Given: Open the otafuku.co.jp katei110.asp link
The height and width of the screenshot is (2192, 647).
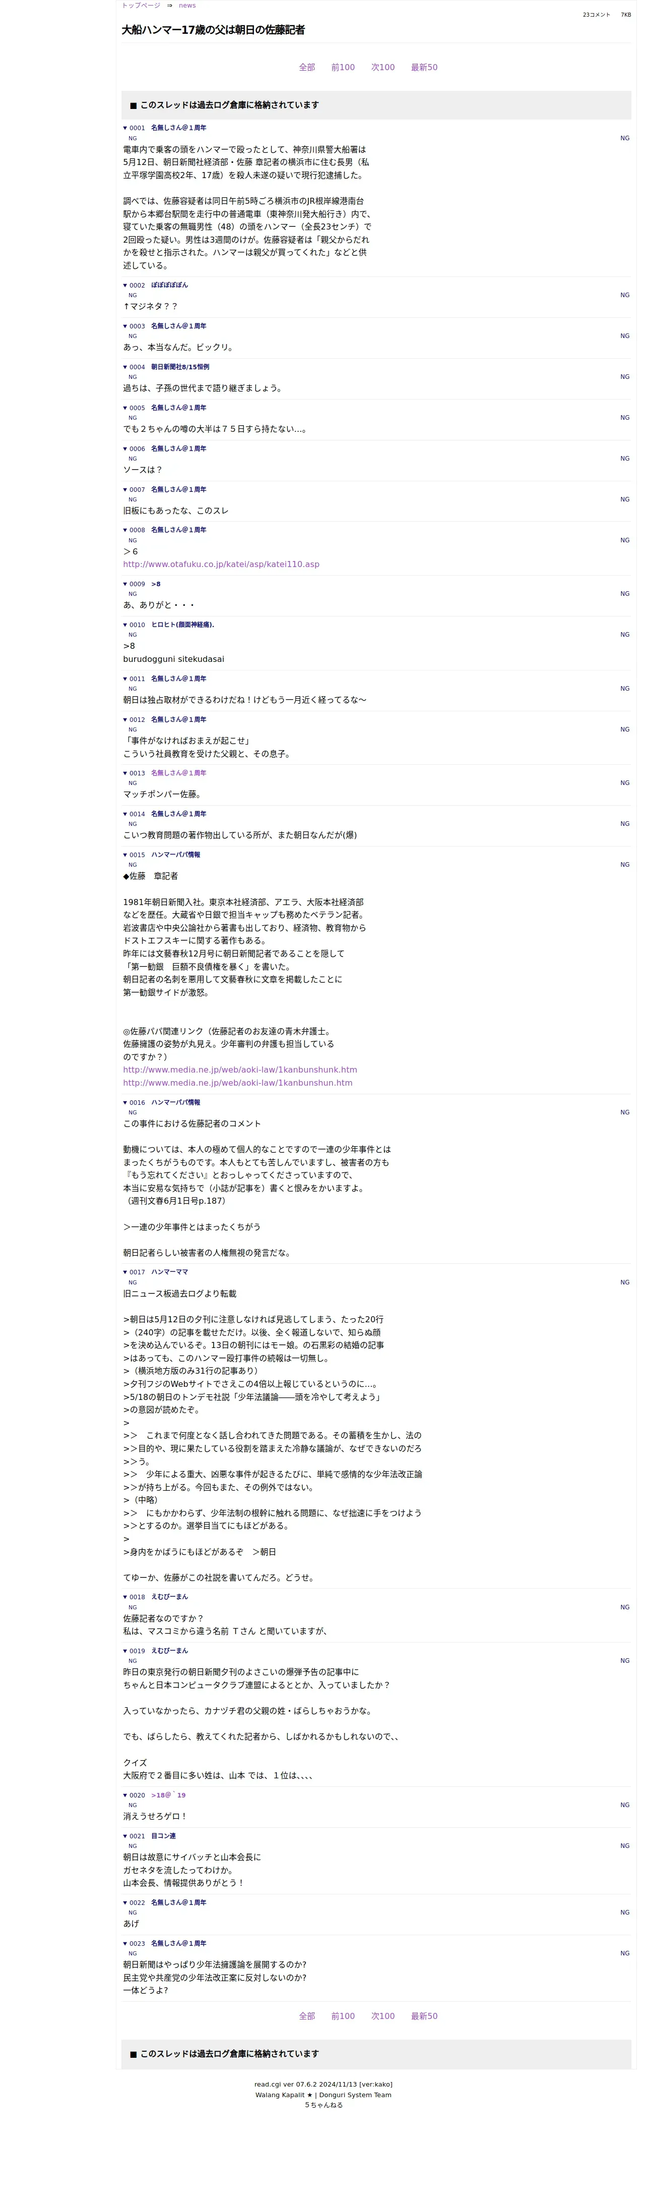Looking at the screenshot, I should tap(221, 564).
